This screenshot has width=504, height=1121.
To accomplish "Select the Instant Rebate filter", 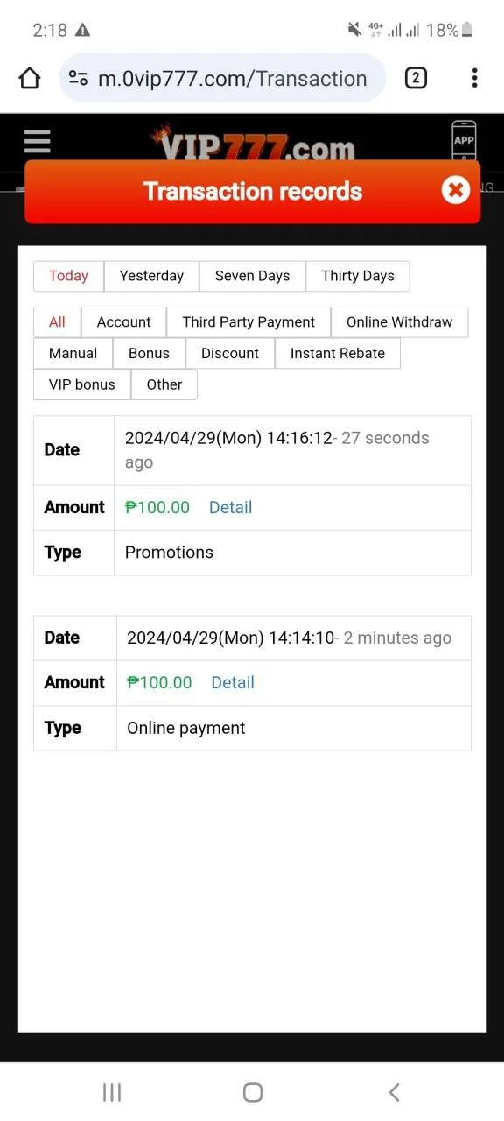I will pos(338,353).
